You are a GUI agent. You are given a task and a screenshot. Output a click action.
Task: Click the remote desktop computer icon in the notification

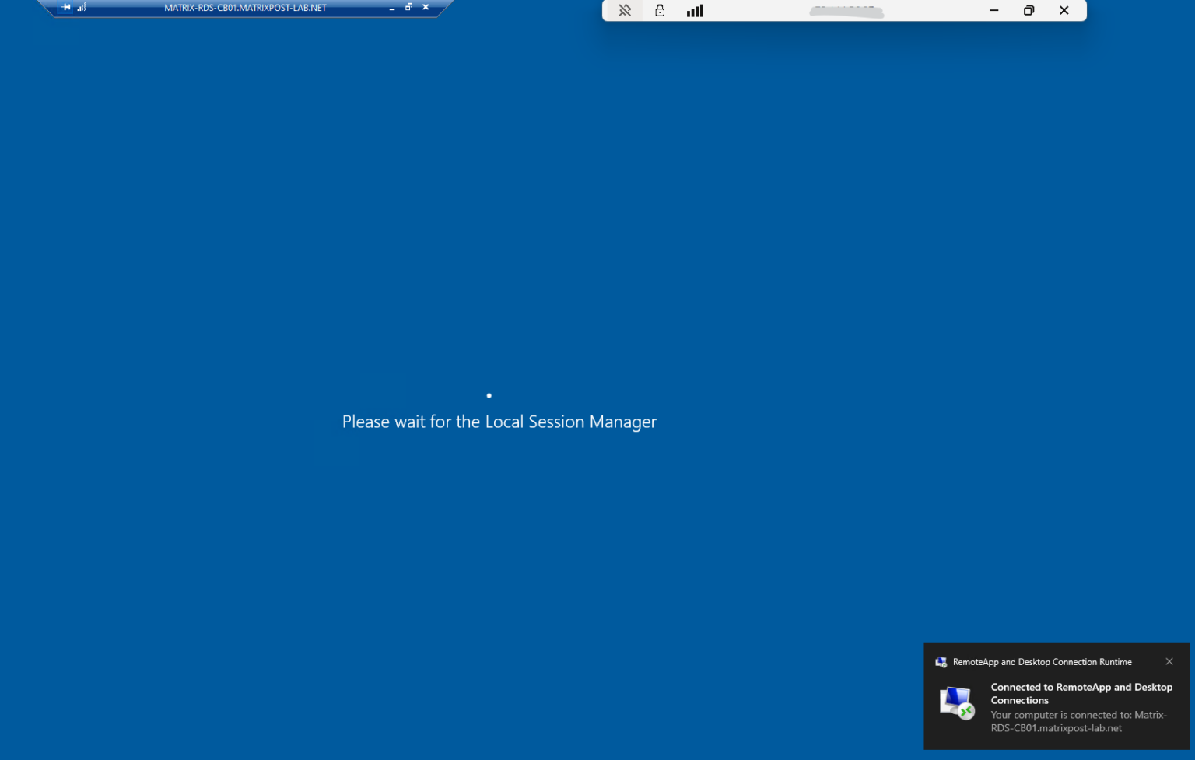[x=956, y=701]
